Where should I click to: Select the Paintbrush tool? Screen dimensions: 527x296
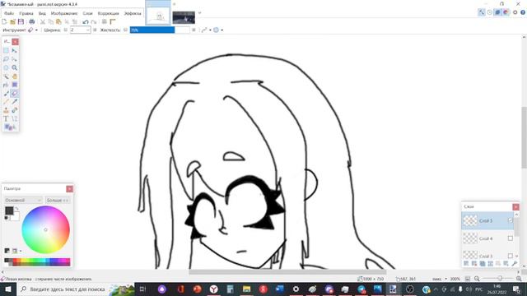click(x=6, y=93)
